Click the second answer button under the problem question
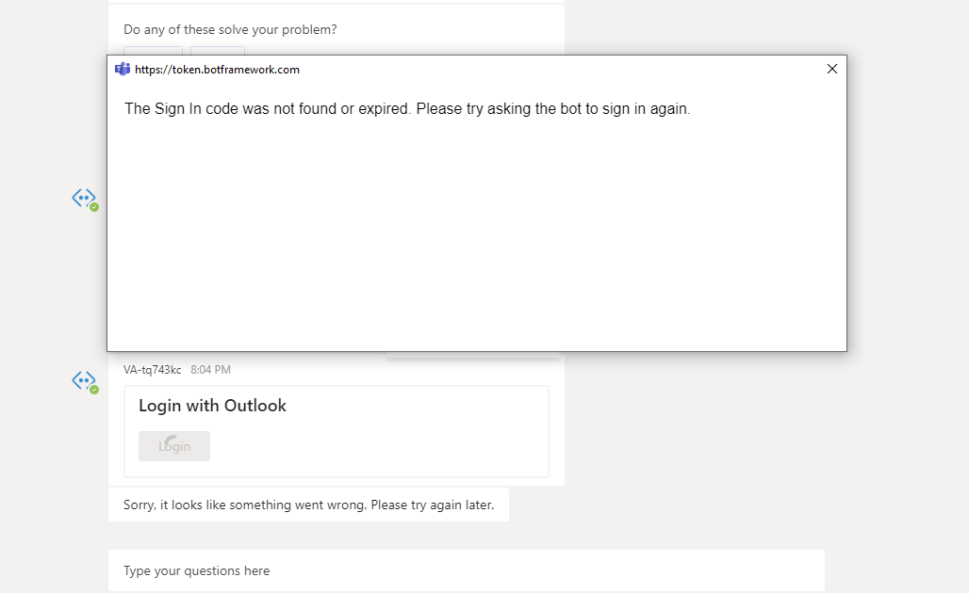The width and height of the screenshot is (969, 593). point(217,54)
